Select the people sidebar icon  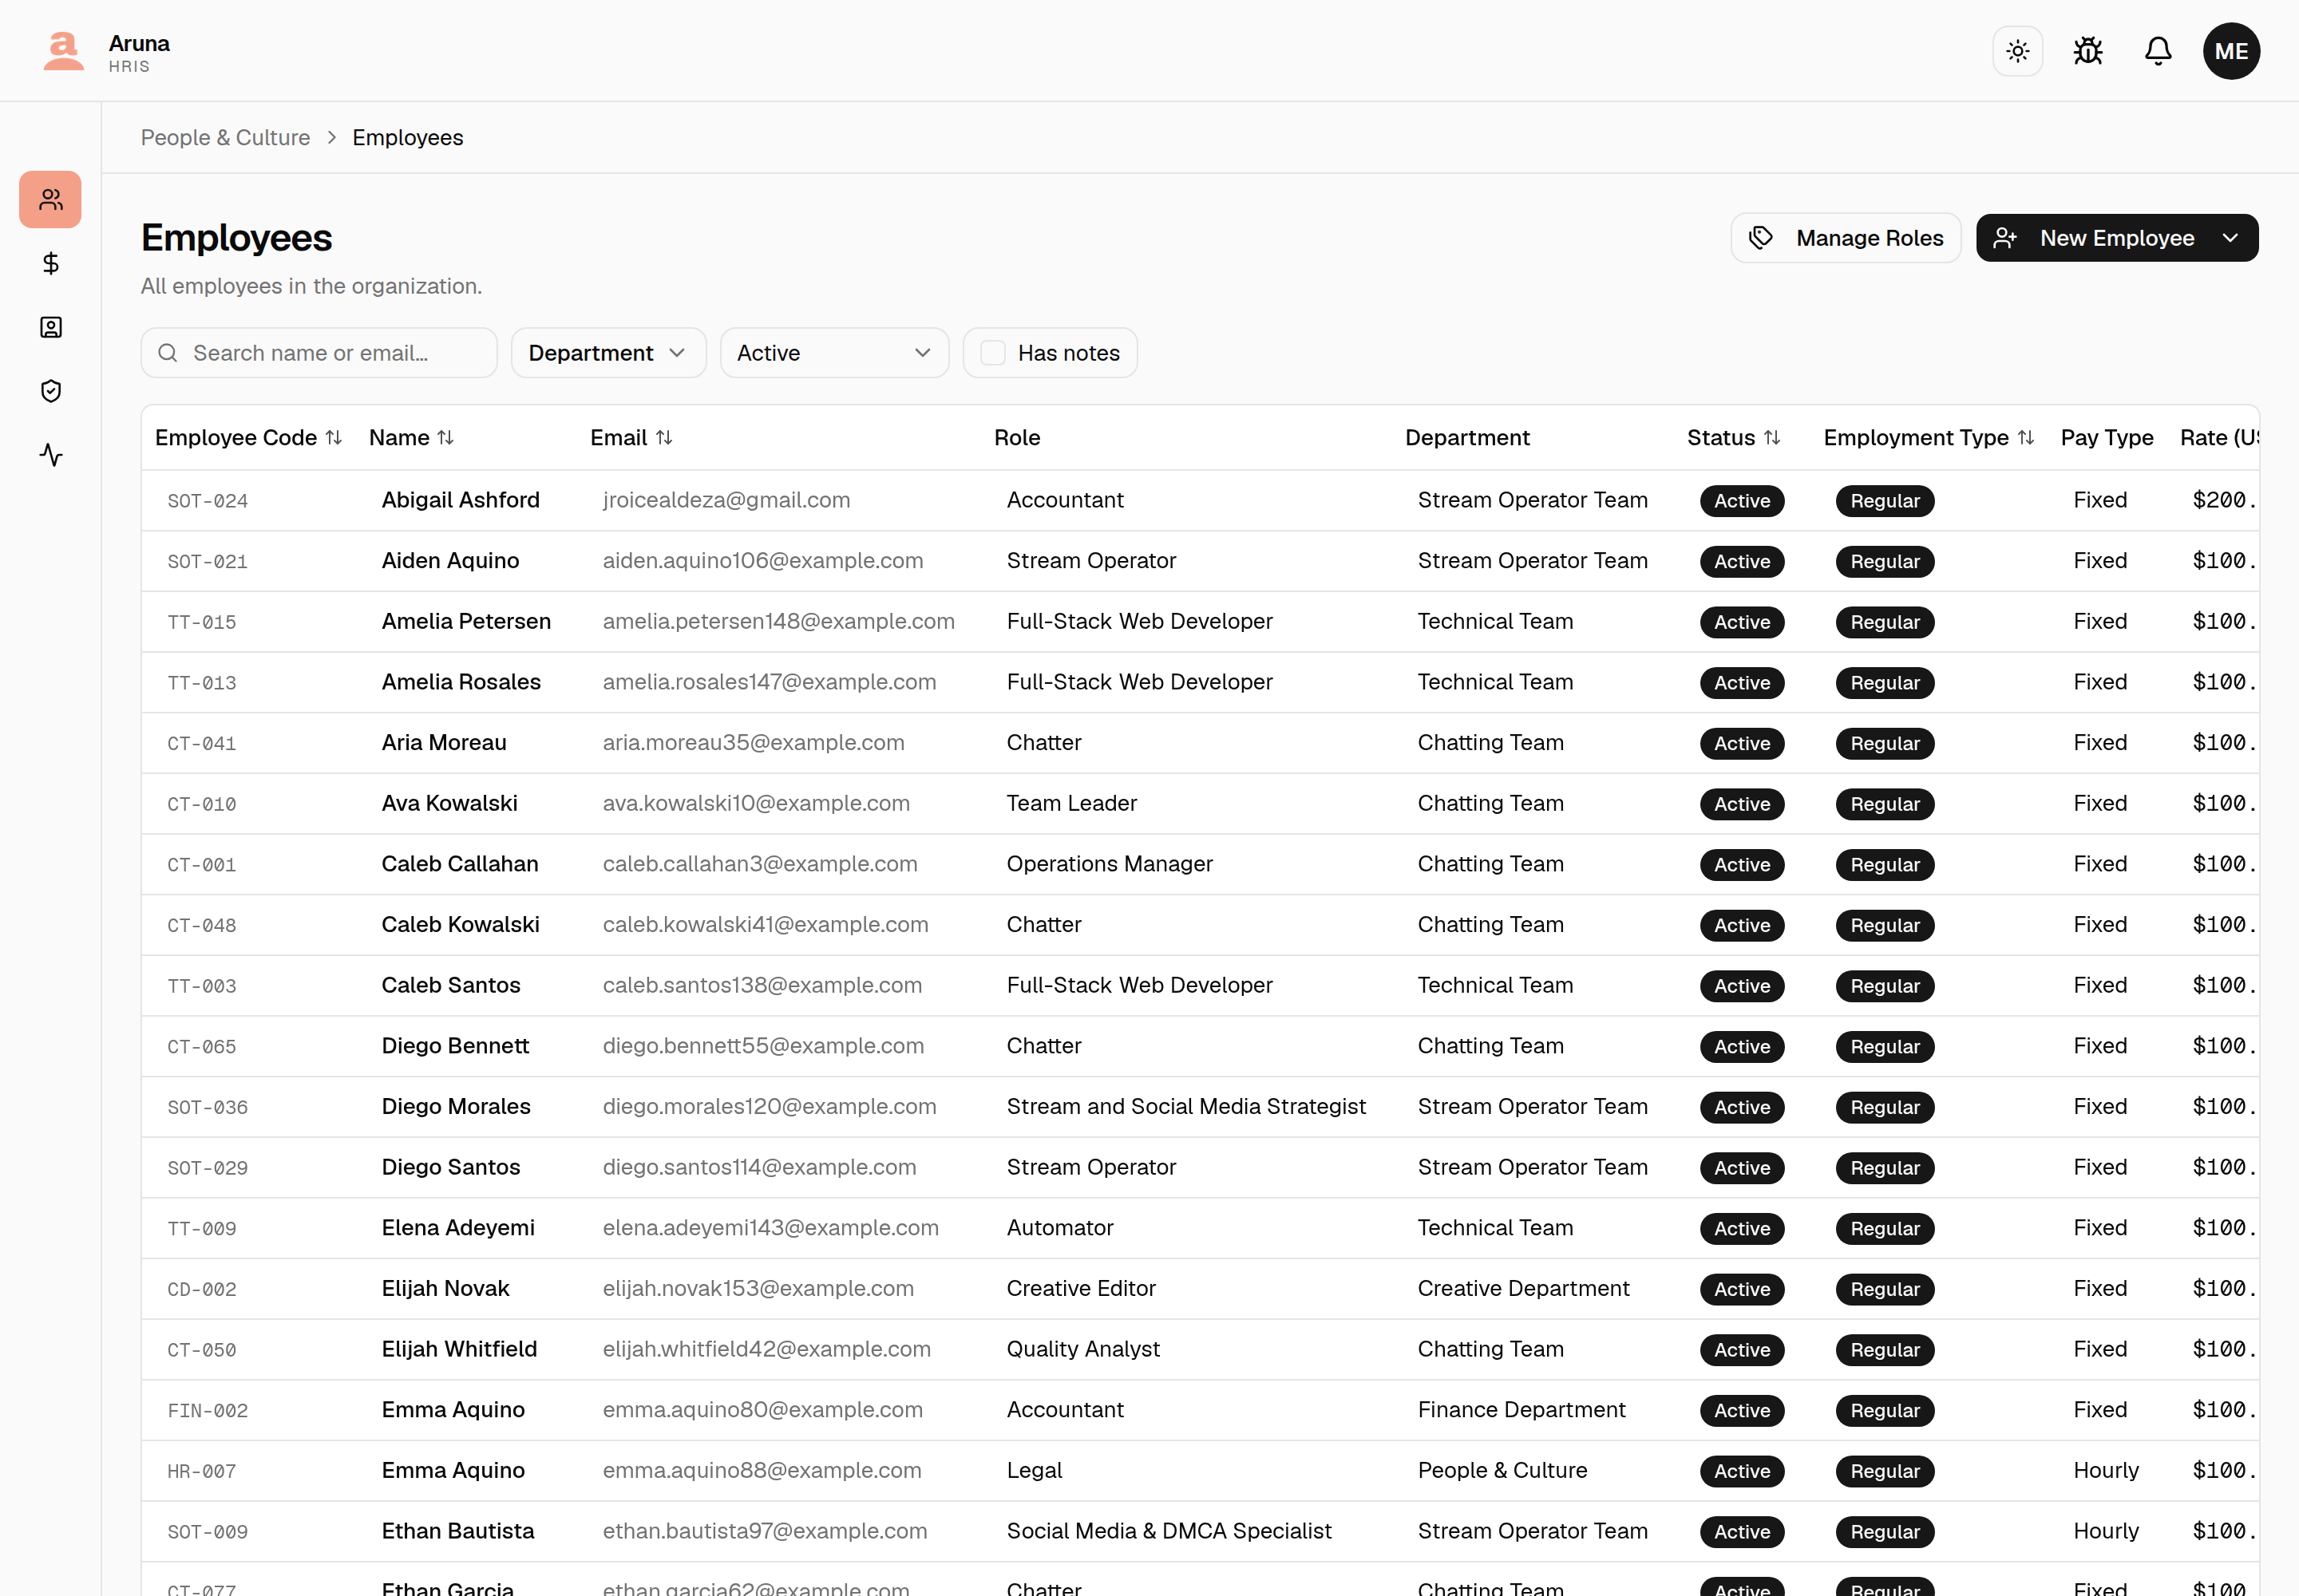(51, 200)
